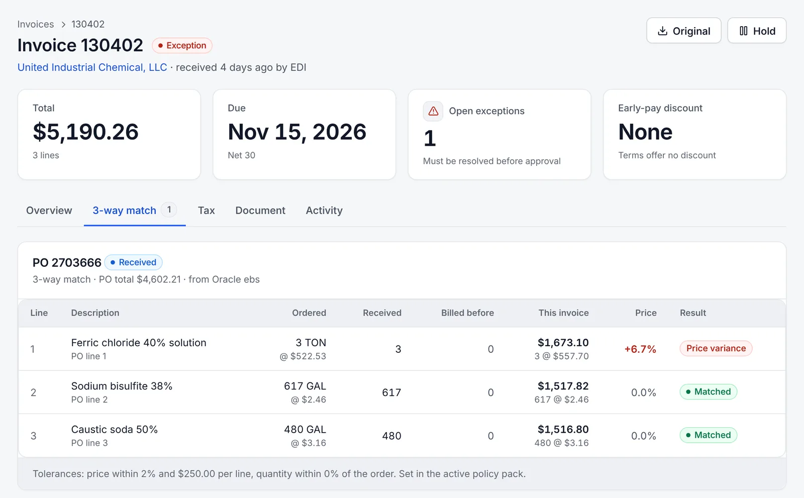Click the PO 2703666 heading

point(67,263)
